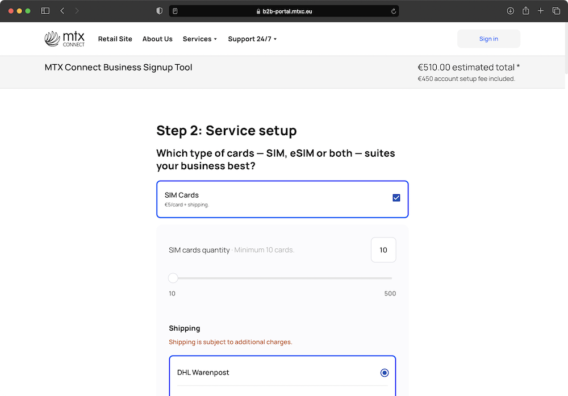Expand the Services dropdown menu
568x396 pixels.
click(200, 39)
